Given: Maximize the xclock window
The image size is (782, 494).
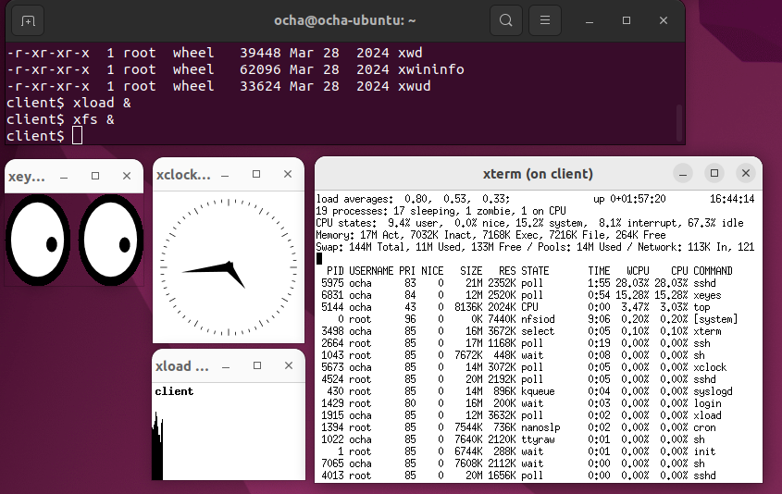Looking at the screenshot, I should coord(256,174).
